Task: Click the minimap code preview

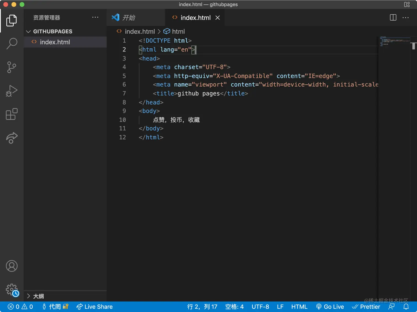Action: point(394,41)
